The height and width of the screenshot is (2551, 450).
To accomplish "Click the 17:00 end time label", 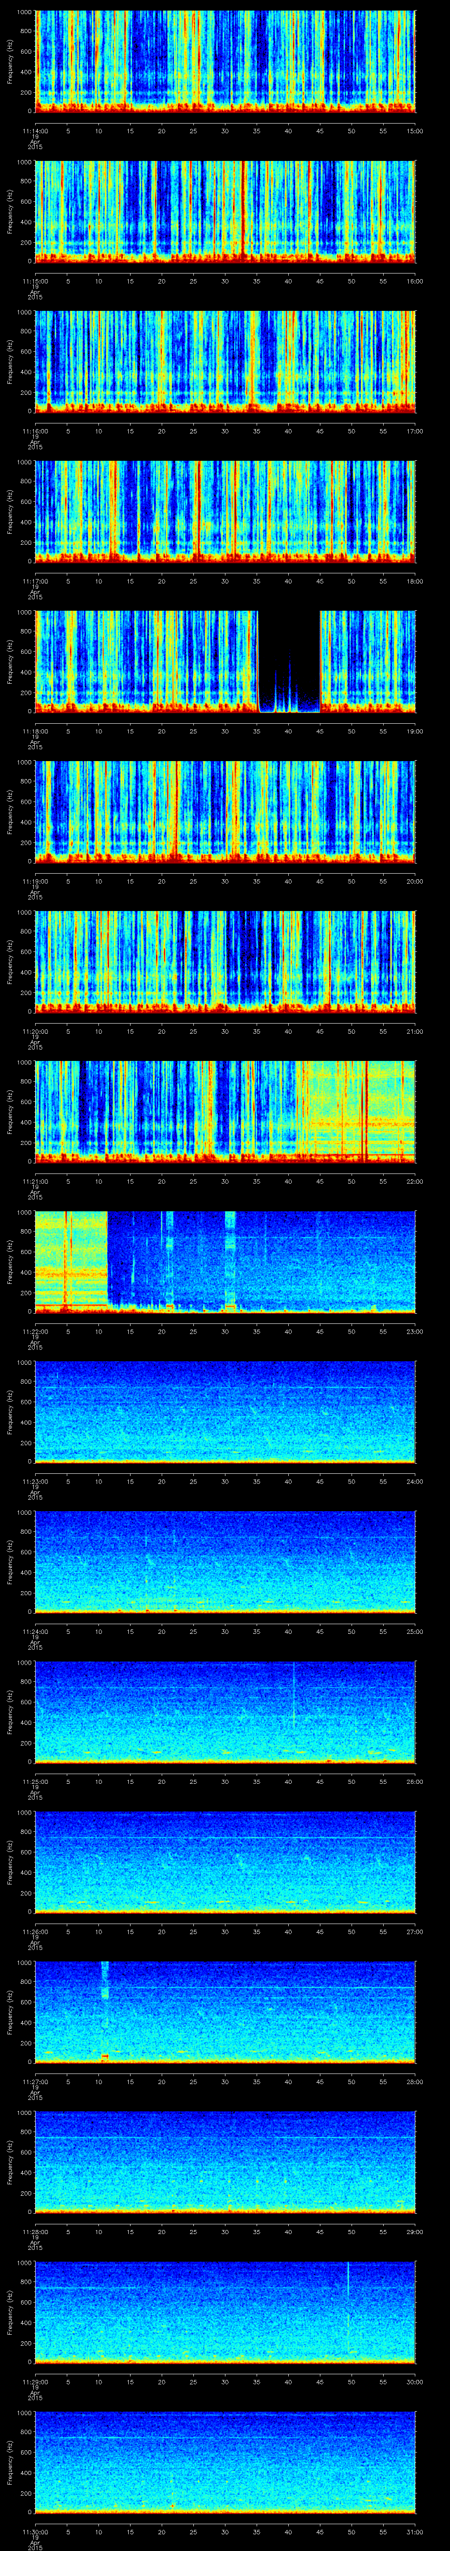I will 415,431.
